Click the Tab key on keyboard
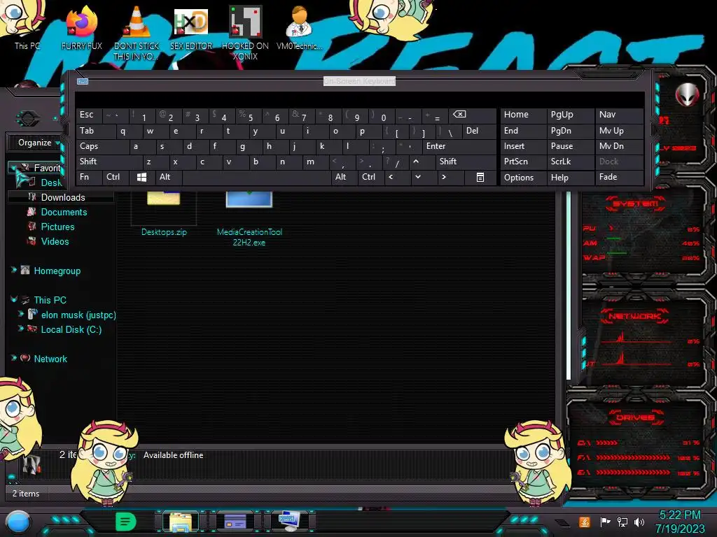717x537 pixels. tap(95, 131)
